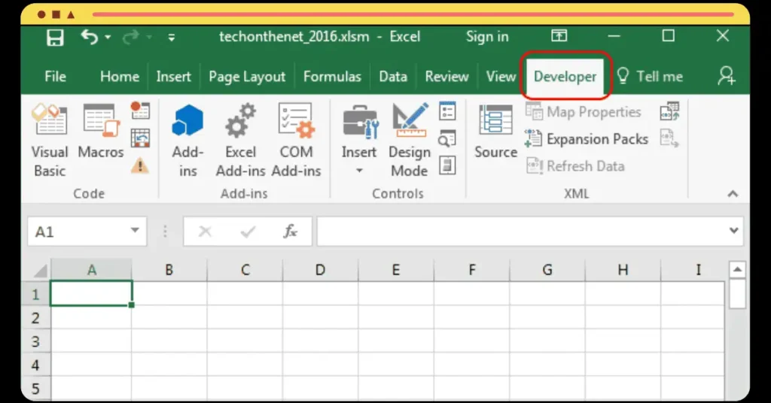The width and height of the screenshot is (771, 403).
Task: Open Ribbon Display Options icon
Action: point(559,36)
